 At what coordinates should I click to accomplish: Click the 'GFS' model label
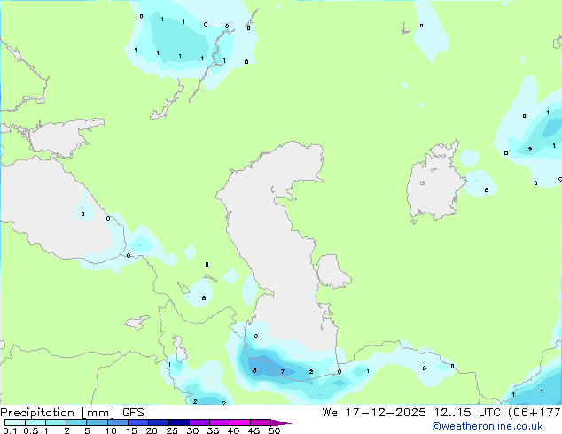point(133,413)
